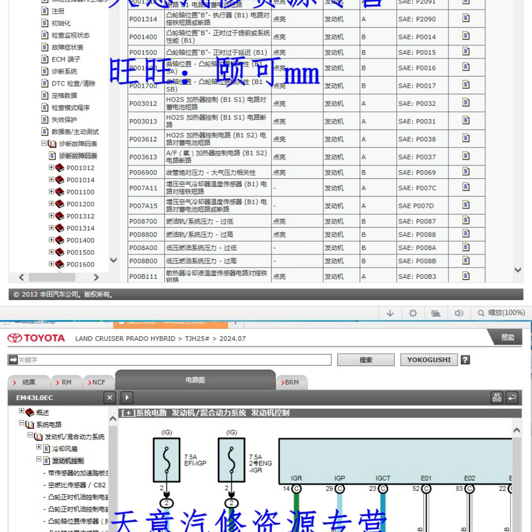Expand the P001312 tree node
This screenshot has width=532, height=532.
point(51,215)
